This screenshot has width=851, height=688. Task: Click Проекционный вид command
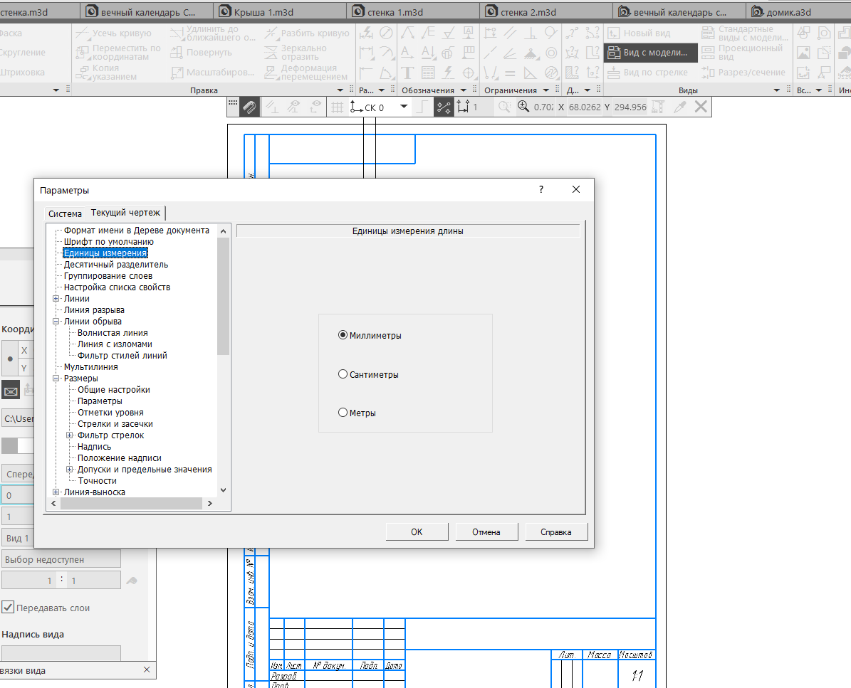743,53
